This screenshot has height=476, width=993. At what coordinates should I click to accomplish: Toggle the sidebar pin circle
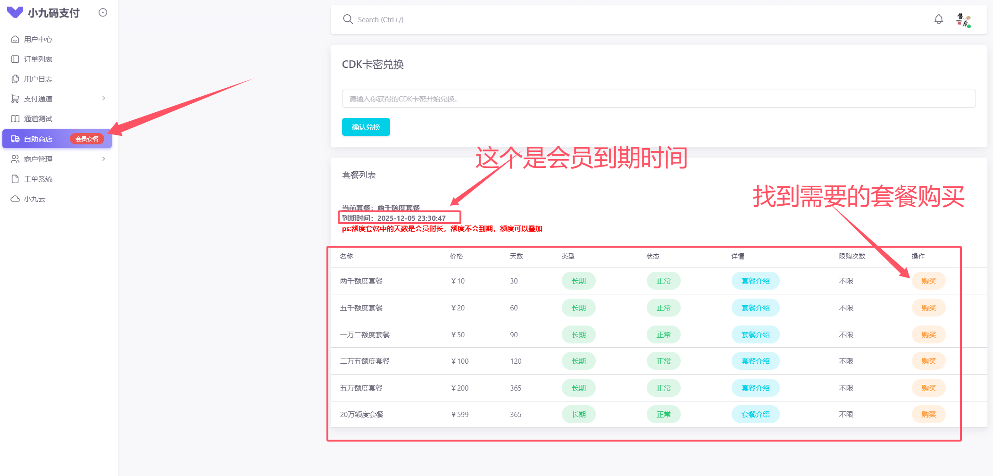click(x=103, y=13)
